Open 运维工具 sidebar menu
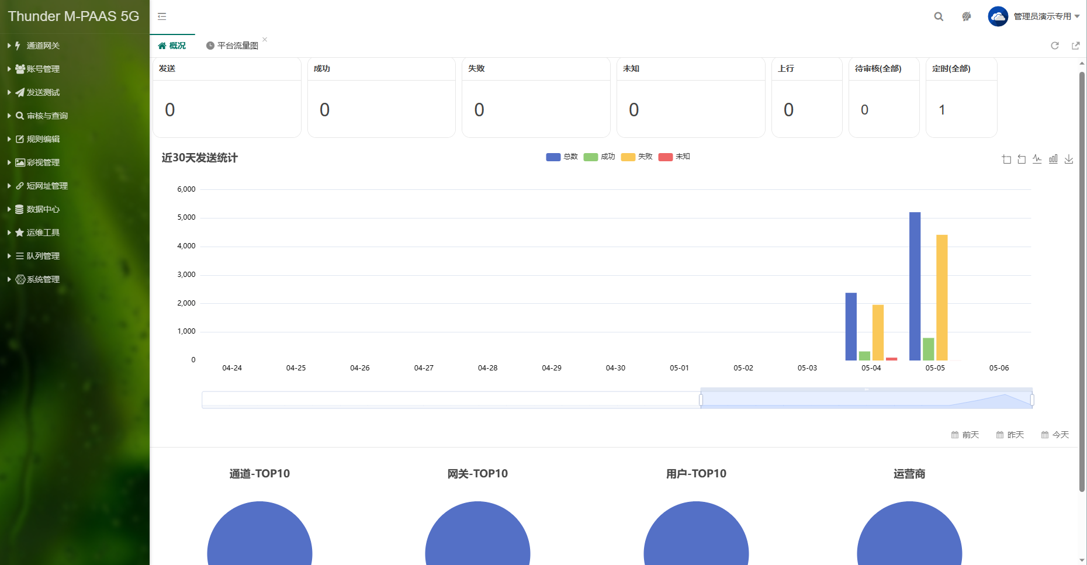The image size is (1087, 565). [43, 233]
